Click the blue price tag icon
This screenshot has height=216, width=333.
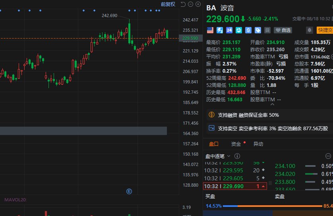(x=258, y=30)
